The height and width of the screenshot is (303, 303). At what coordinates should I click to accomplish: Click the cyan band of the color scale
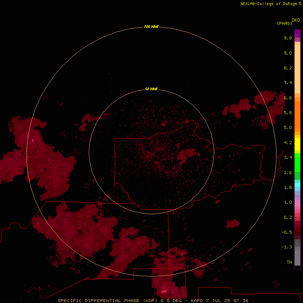[297, 185]
